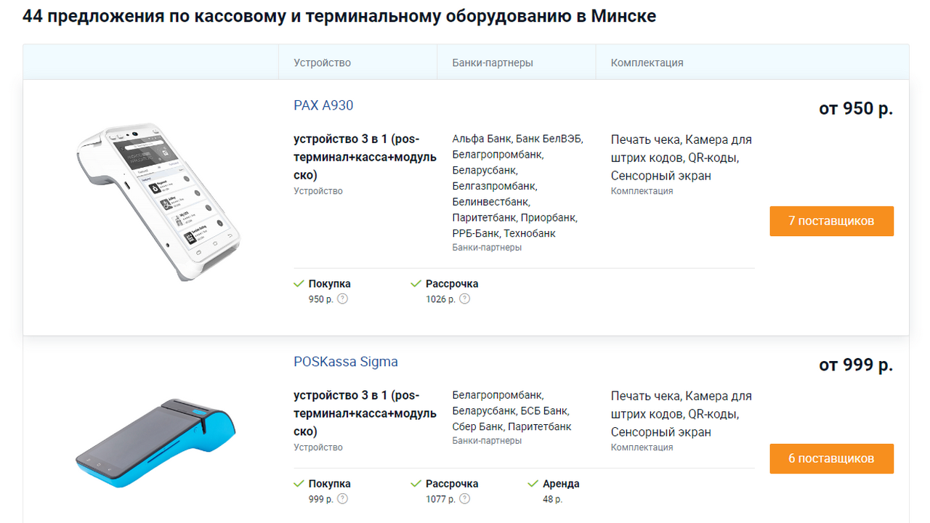Click the Покупка checkmark for POSKassa Sigma
930x523 pixels.
(x=299, y=483)
